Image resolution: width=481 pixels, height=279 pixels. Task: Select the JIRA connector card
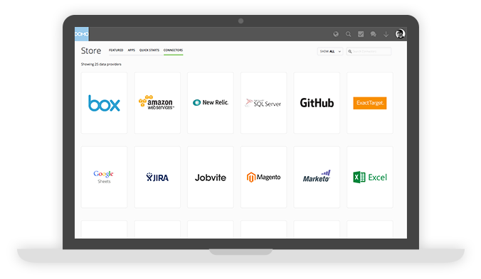click(157, 177)
